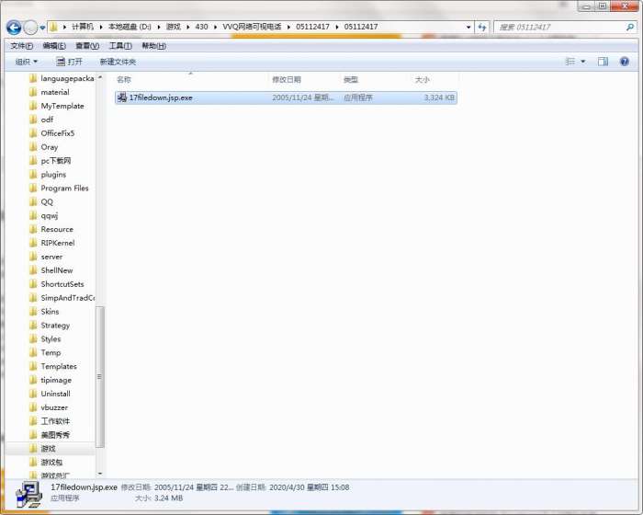Screen dimensions: 643x515
Task: Sort by the 类型 column header
Action: tap(351, 80)
